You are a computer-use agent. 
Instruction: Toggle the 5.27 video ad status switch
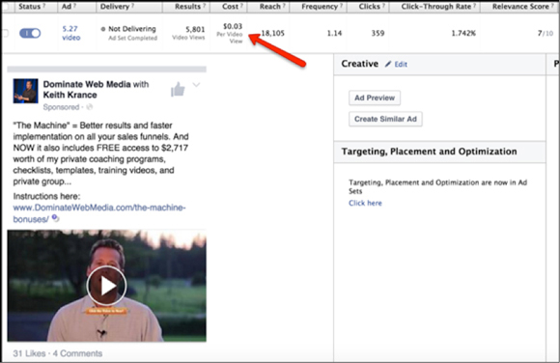[x=30, y=33]
